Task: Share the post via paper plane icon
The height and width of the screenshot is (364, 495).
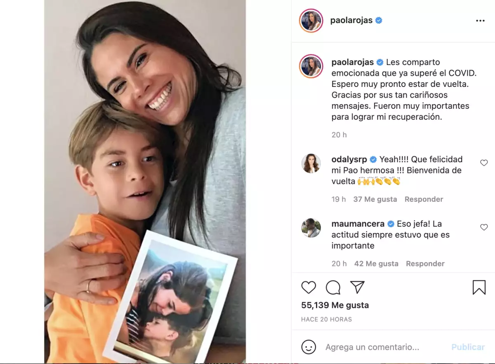Action: [x=357, y=287]
